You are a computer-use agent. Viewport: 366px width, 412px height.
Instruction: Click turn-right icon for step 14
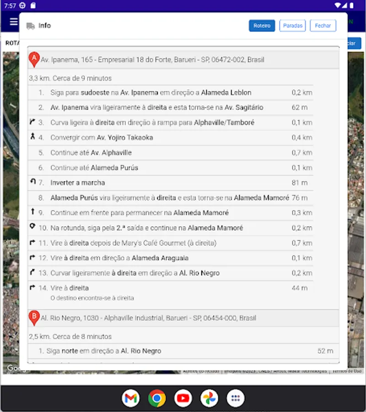point(32,287)
